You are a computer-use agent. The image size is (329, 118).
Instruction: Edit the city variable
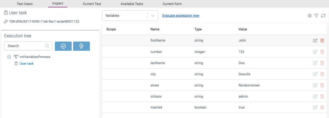click(315, 74)
